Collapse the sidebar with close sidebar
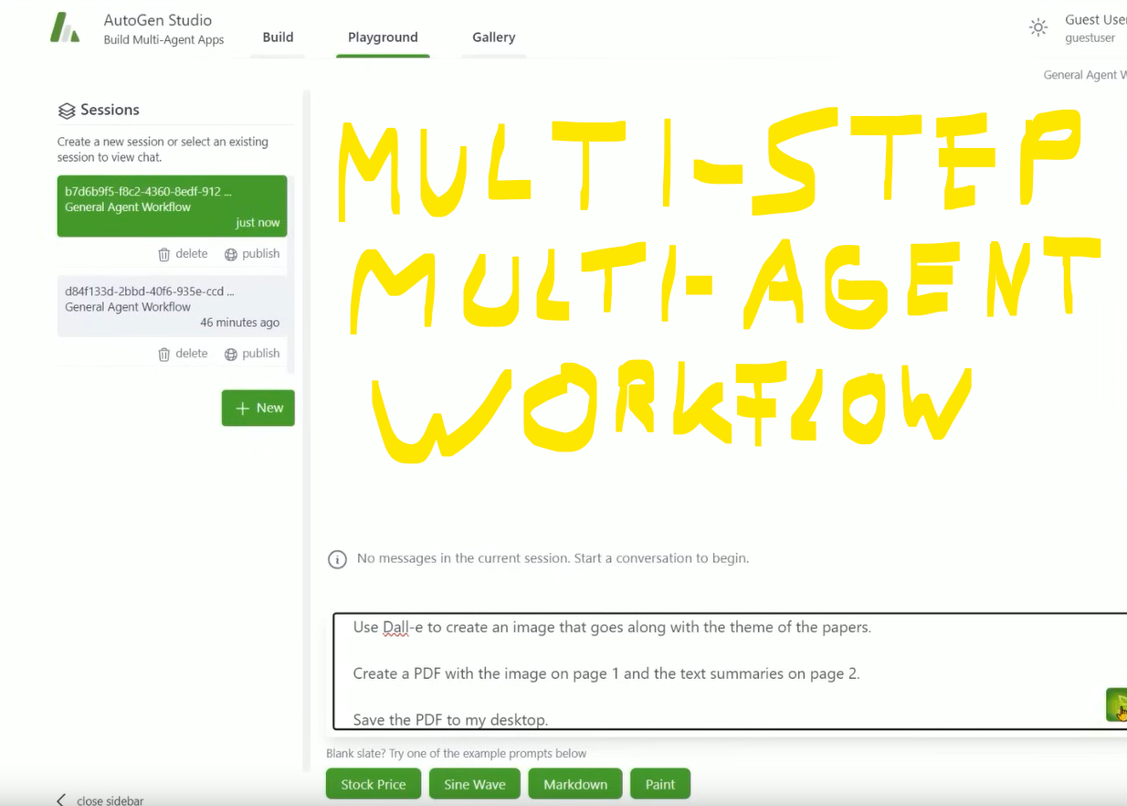The image size is (1127, 806). tap(99, 799)
